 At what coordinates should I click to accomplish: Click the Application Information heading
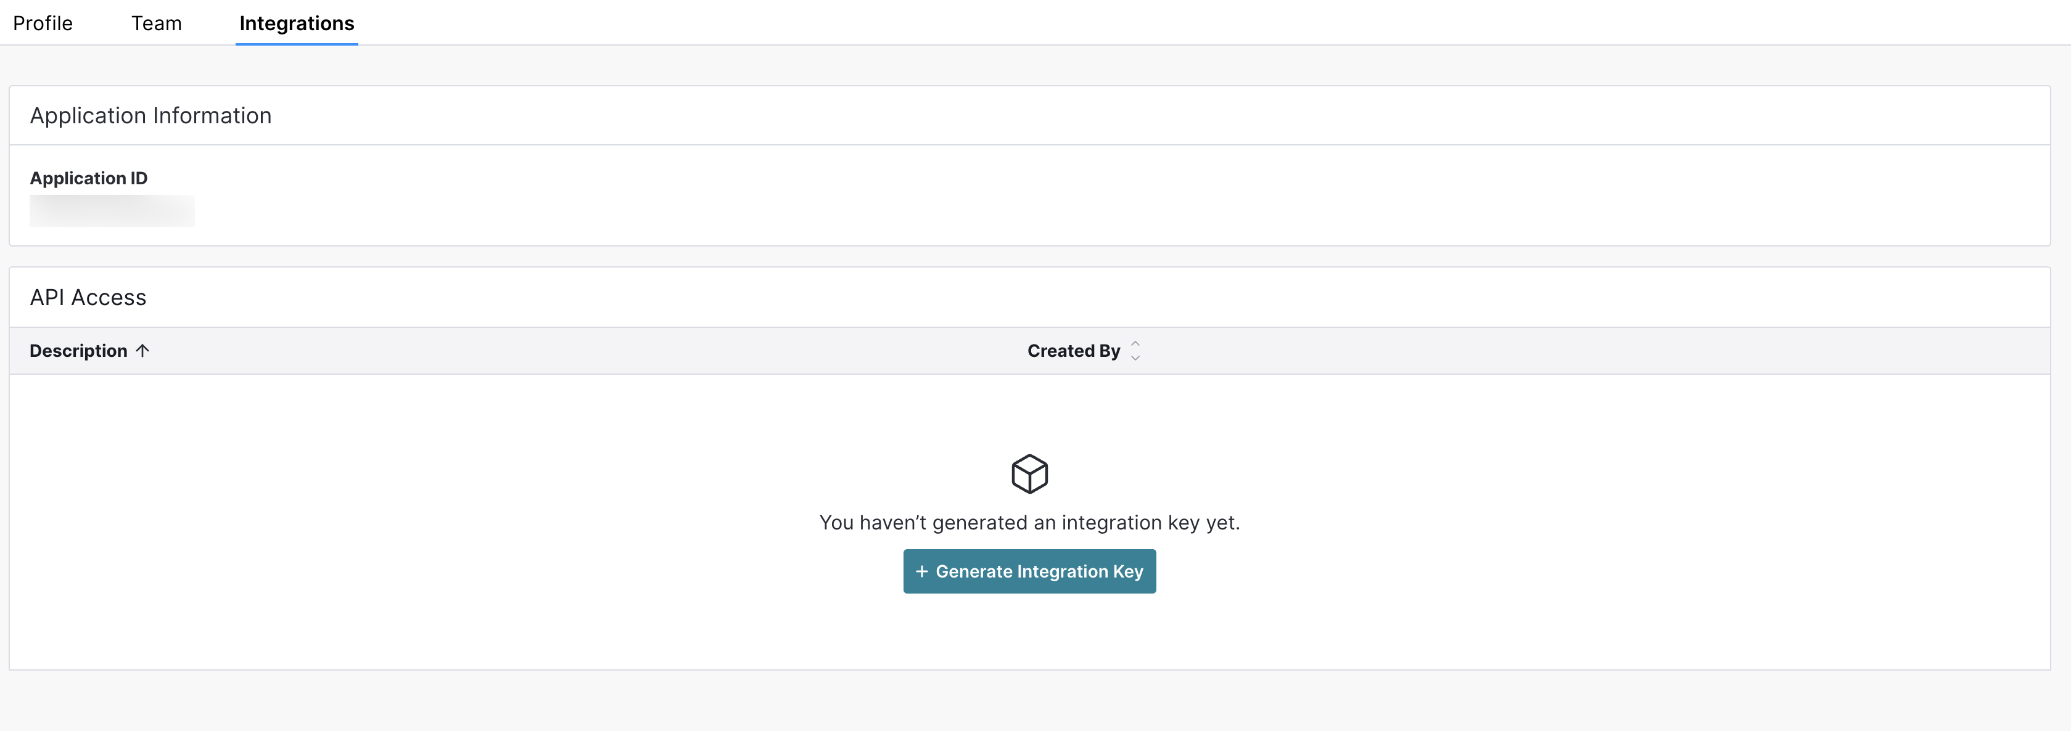pyautogui.click(x=150, y=116)
